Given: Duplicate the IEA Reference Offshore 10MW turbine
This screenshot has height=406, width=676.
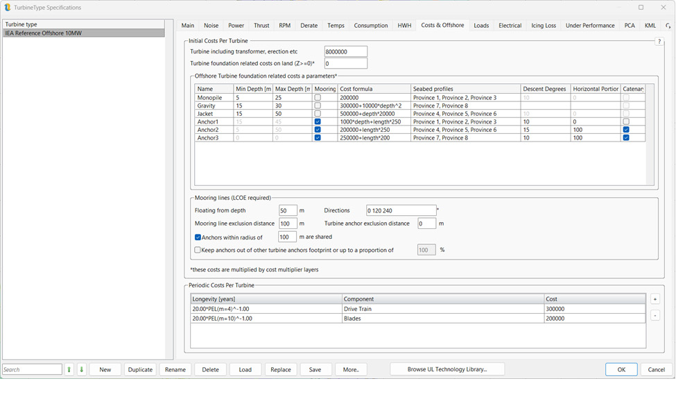Looking at the screenshot, I should click(x=140, y=369).
